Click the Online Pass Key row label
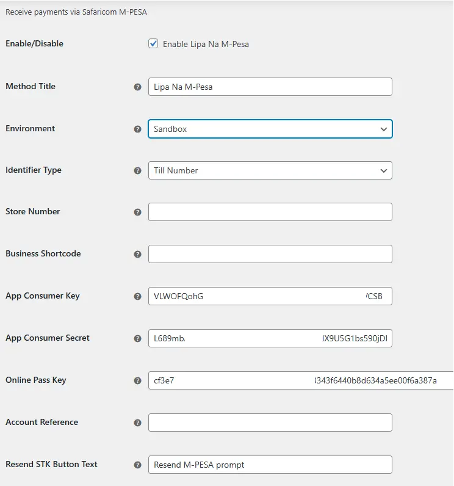Image resolution: width=454 pixels, height=486 pixels. (36, 380)
